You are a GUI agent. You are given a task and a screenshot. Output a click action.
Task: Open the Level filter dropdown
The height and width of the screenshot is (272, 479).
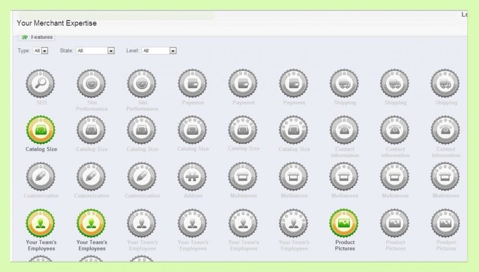click(x=159, y=51)
